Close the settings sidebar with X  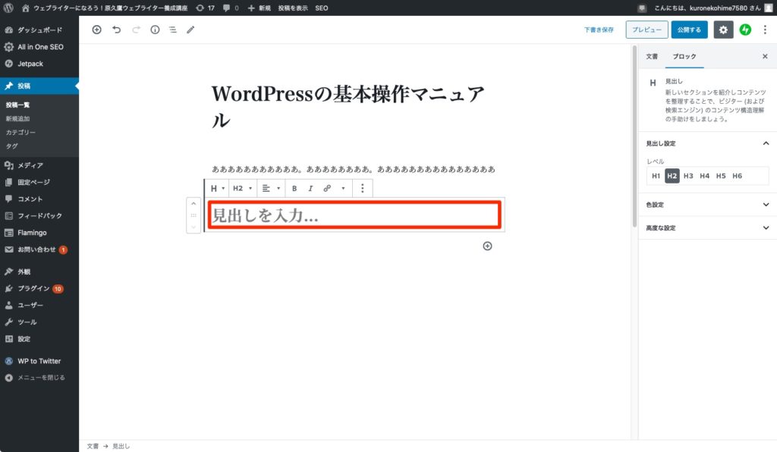coord(765,56)
